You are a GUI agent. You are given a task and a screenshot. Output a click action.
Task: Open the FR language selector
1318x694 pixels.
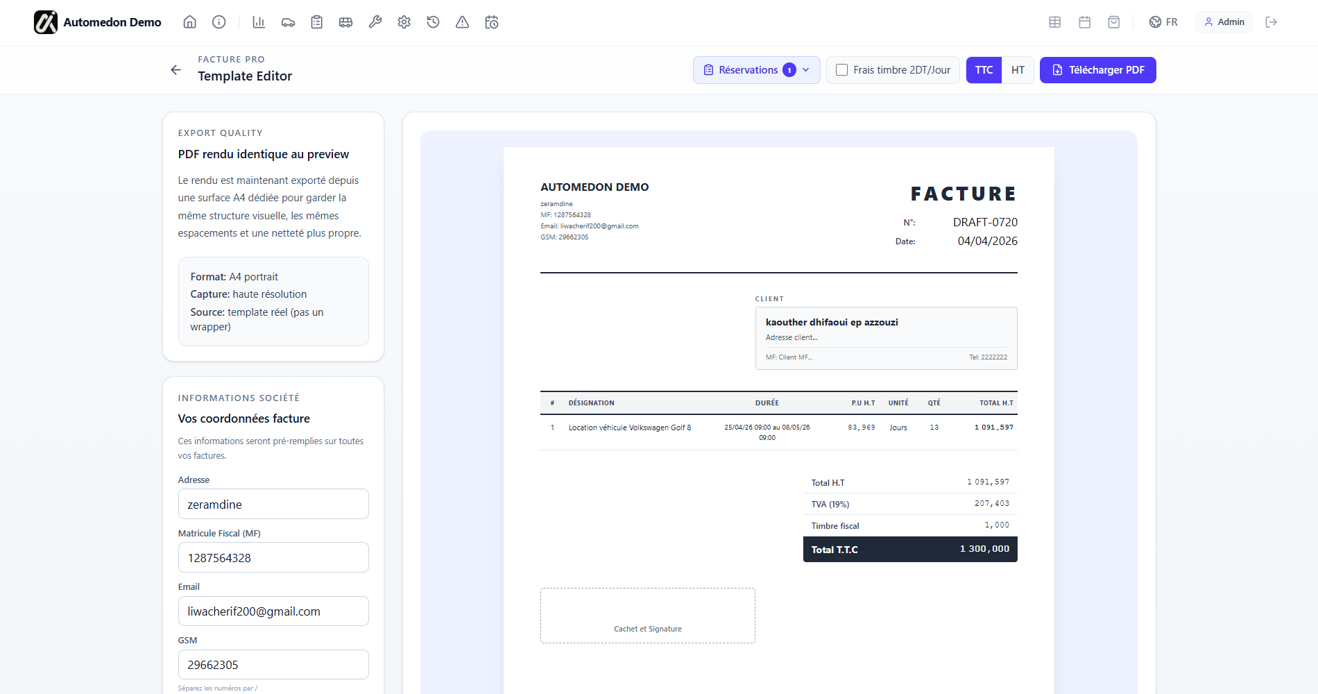1163,22
